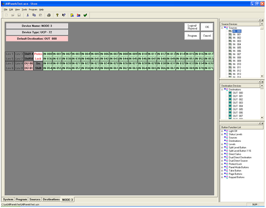This screenshot has height=208, width=266.
Task: Click the green checkmark toolbar icon
Action: [x=85, y=15]
